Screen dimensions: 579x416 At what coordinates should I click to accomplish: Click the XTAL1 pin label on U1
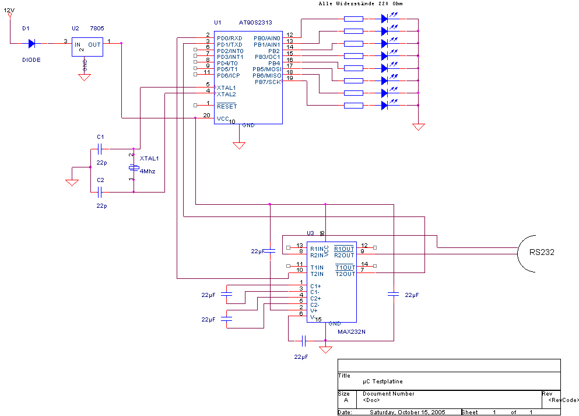pyautogui.click(x=226, y=88)
